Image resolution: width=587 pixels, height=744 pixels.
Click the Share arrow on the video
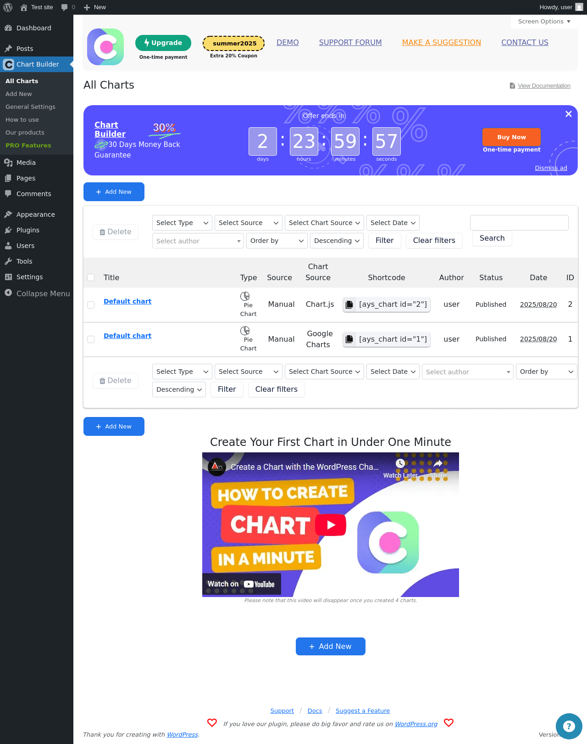438,464
